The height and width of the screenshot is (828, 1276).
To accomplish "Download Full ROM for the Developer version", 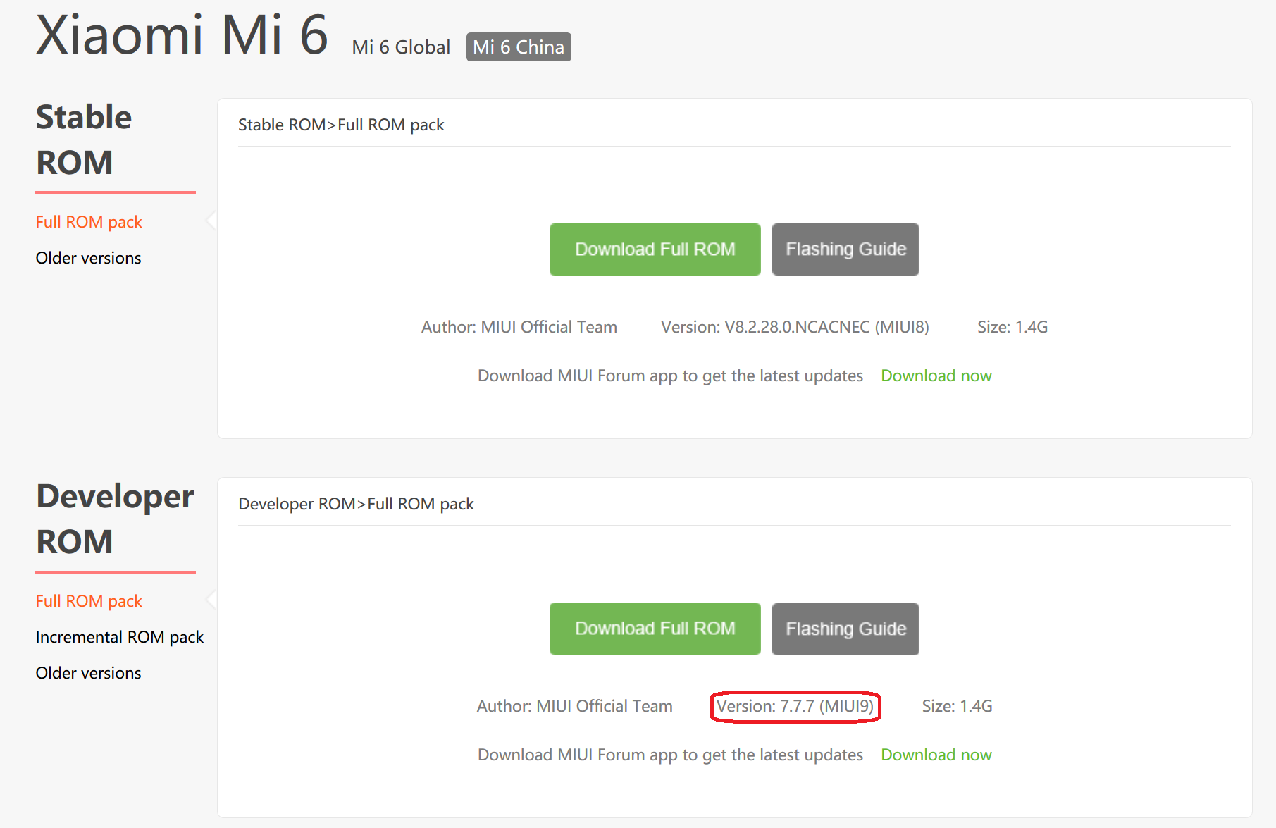I will point(655,629).
